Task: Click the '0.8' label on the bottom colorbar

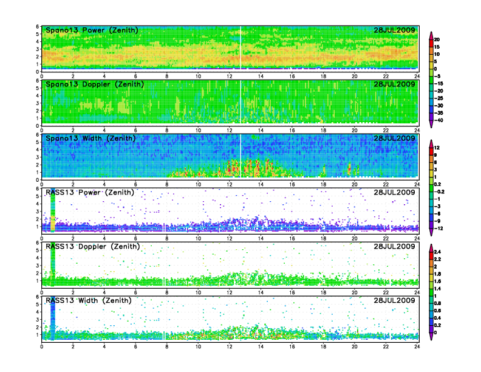Action: [x=437, y=303]
